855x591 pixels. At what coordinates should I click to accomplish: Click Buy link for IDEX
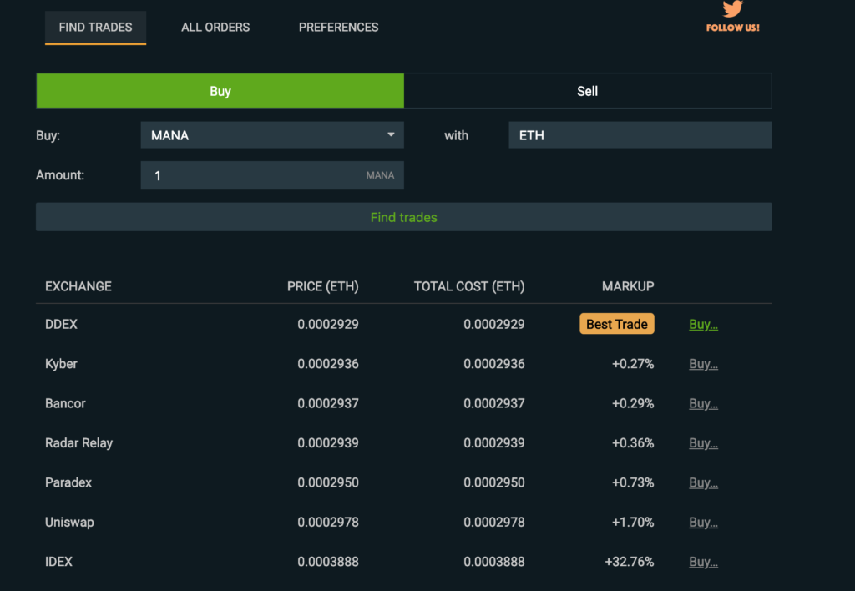(x=703, y=562)
